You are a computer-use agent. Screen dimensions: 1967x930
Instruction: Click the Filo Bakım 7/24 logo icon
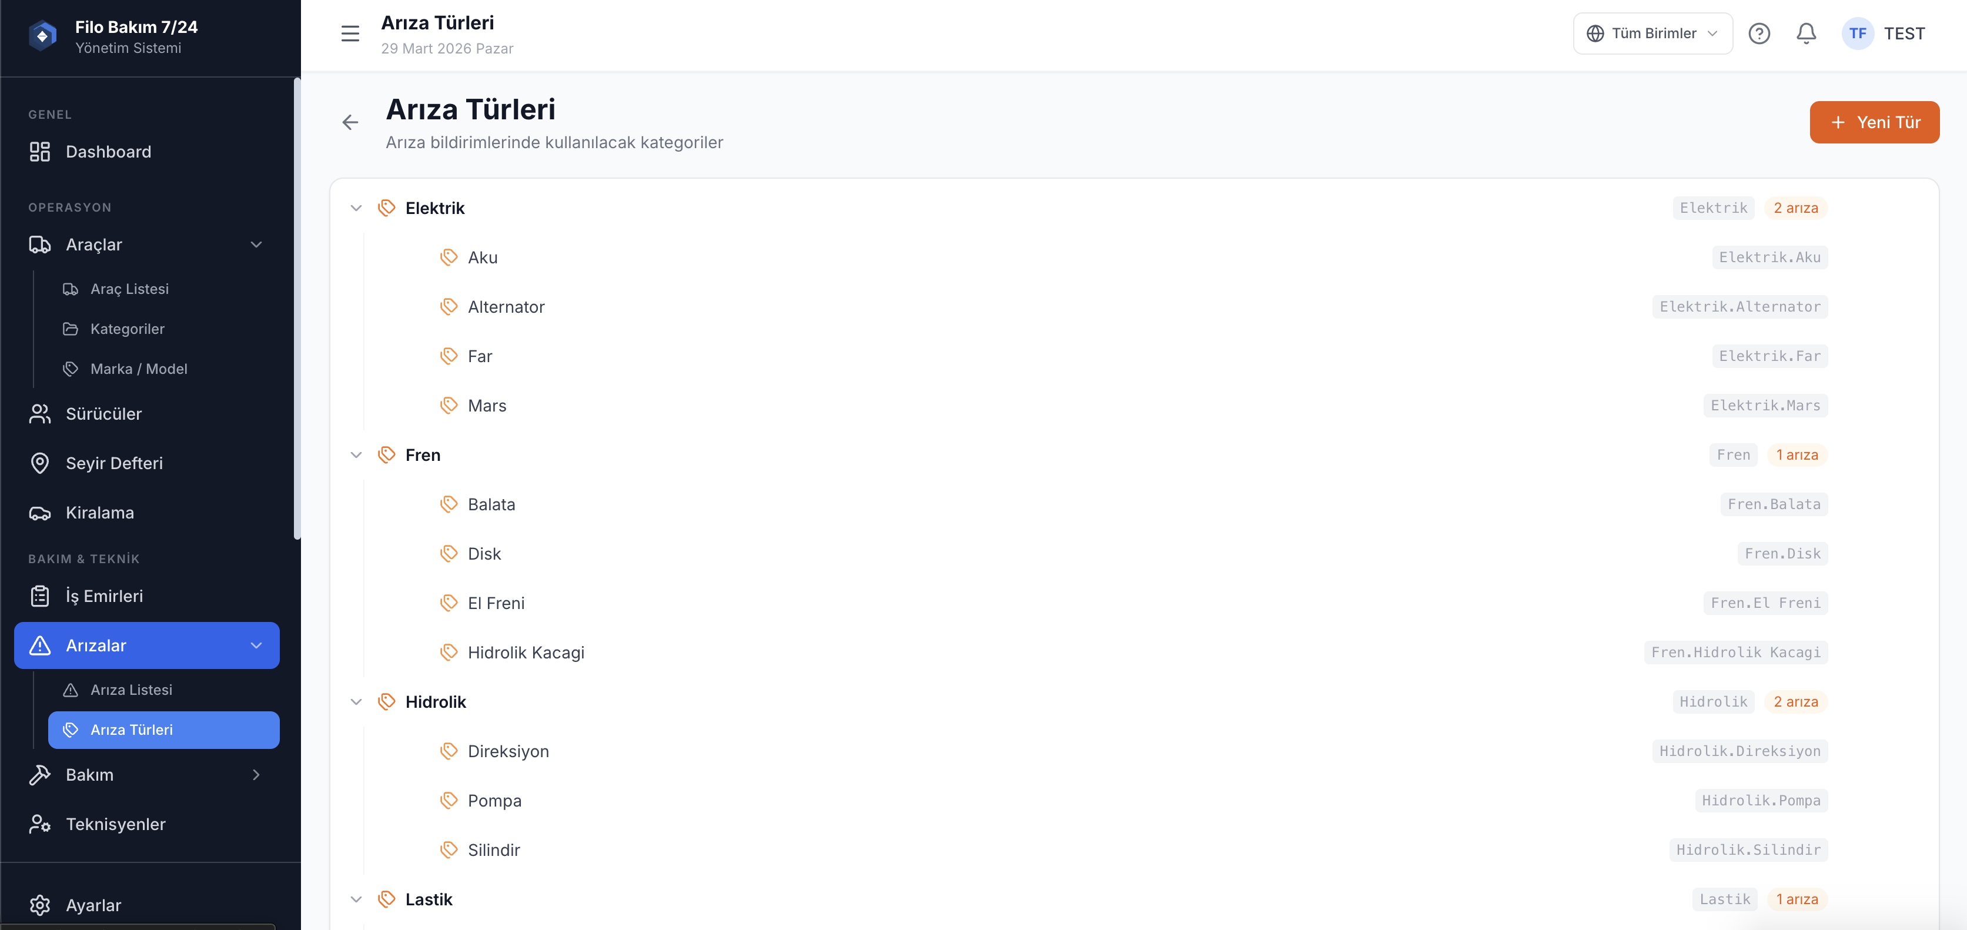pyautogui.click(x=43, y=36)
